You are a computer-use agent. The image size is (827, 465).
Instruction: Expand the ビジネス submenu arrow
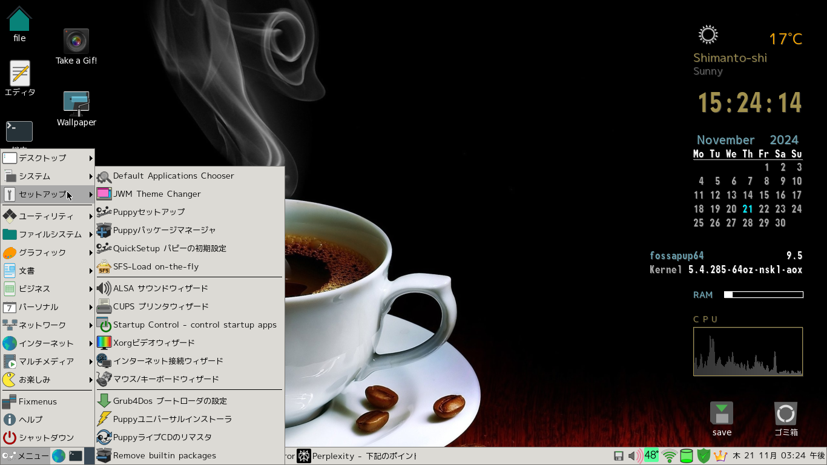coord(91,289)
